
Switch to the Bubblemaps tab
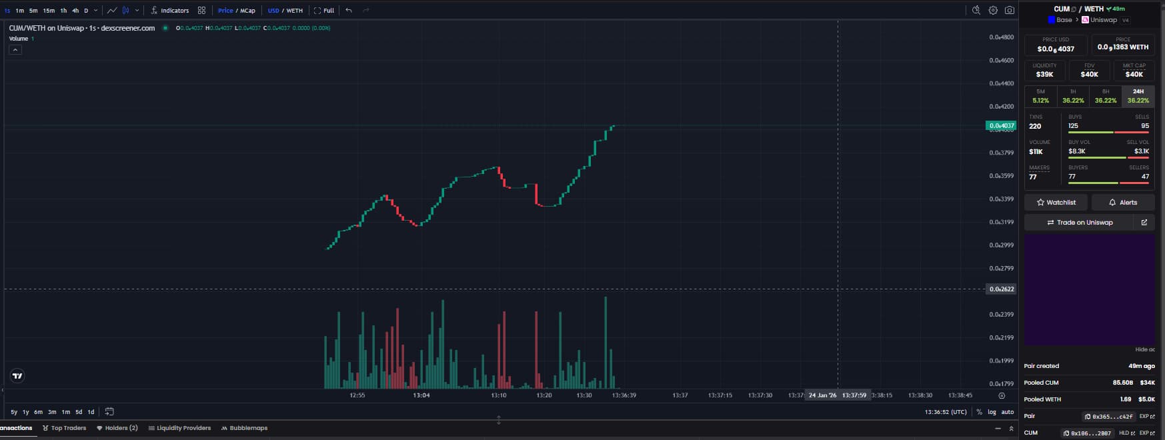244,428
